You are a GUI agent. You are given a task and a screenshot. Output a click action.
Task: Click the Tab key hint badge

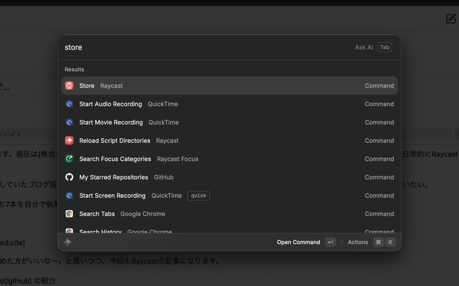coord(385,47)
